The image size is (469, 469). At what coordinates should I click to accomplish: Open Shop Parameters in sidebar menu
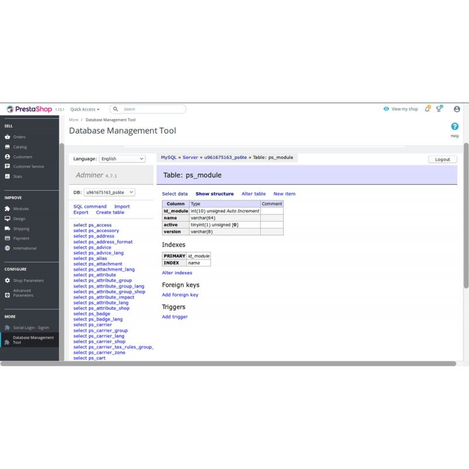pos(28,281)
